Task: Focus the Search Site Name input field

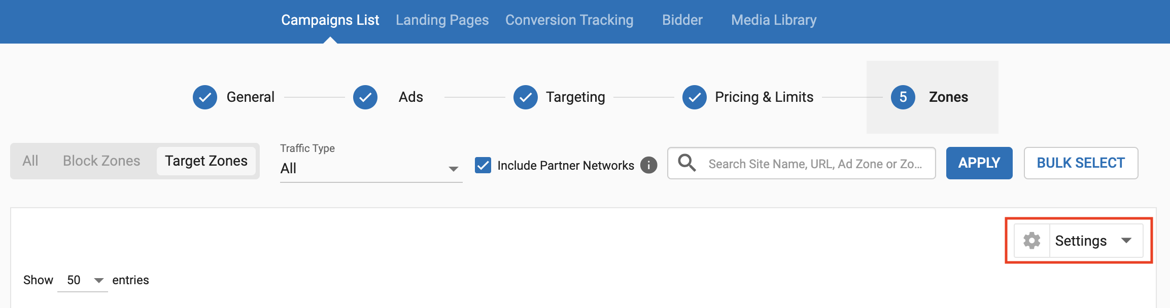Action: (815, 164)
